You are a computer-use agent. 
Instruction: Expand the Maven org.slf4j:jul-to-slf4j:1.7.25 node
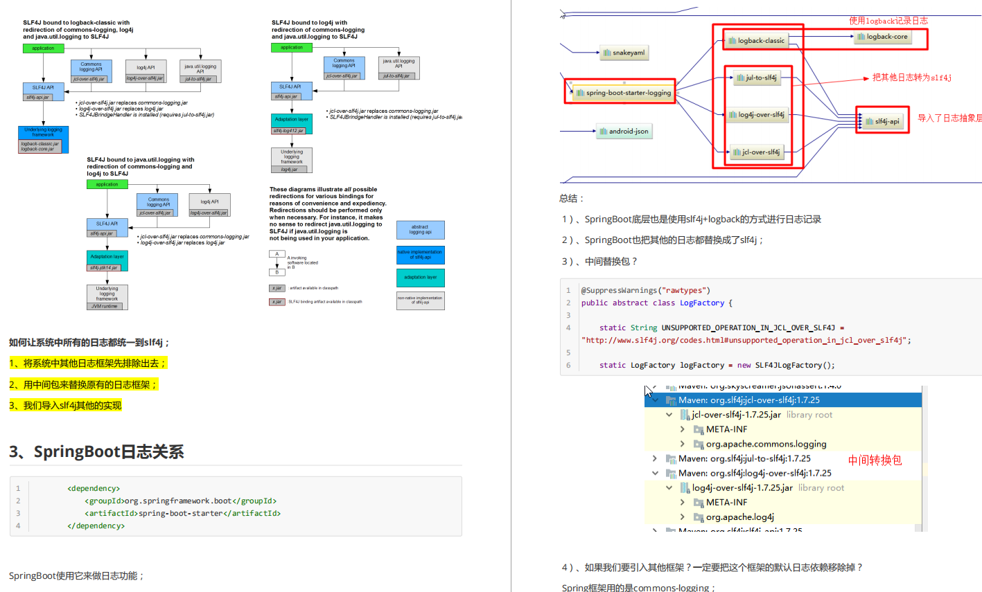(655, 458)
